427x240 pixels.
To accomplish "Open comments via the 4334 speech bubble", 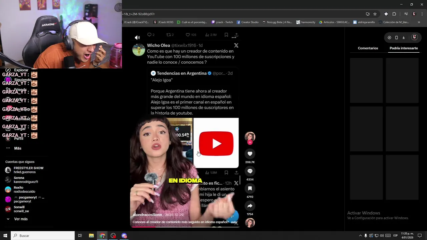I will coord(250,171).
